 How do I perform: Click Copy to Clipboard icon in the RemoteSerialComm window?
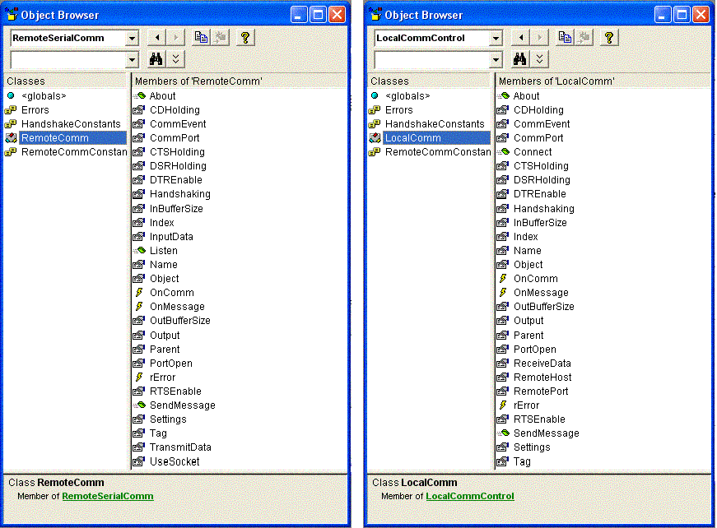202,38
